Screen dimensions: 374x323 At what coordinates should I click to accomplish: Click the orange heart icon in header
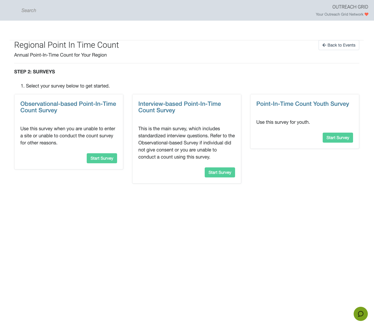(367, 14)
